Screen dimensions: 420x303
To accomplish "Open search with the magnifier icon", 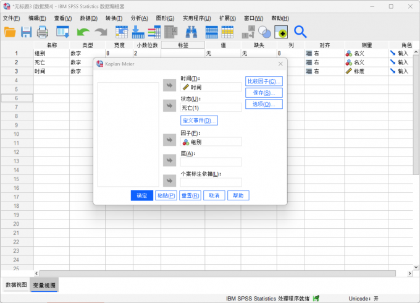I will (x=300, y=32).
